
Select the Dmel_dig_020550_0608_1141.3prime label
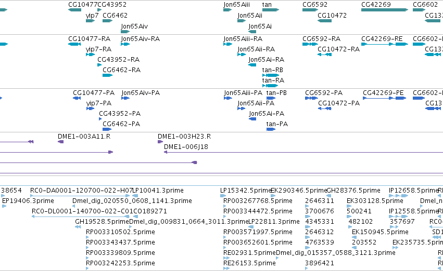click(x=132, y=201)
